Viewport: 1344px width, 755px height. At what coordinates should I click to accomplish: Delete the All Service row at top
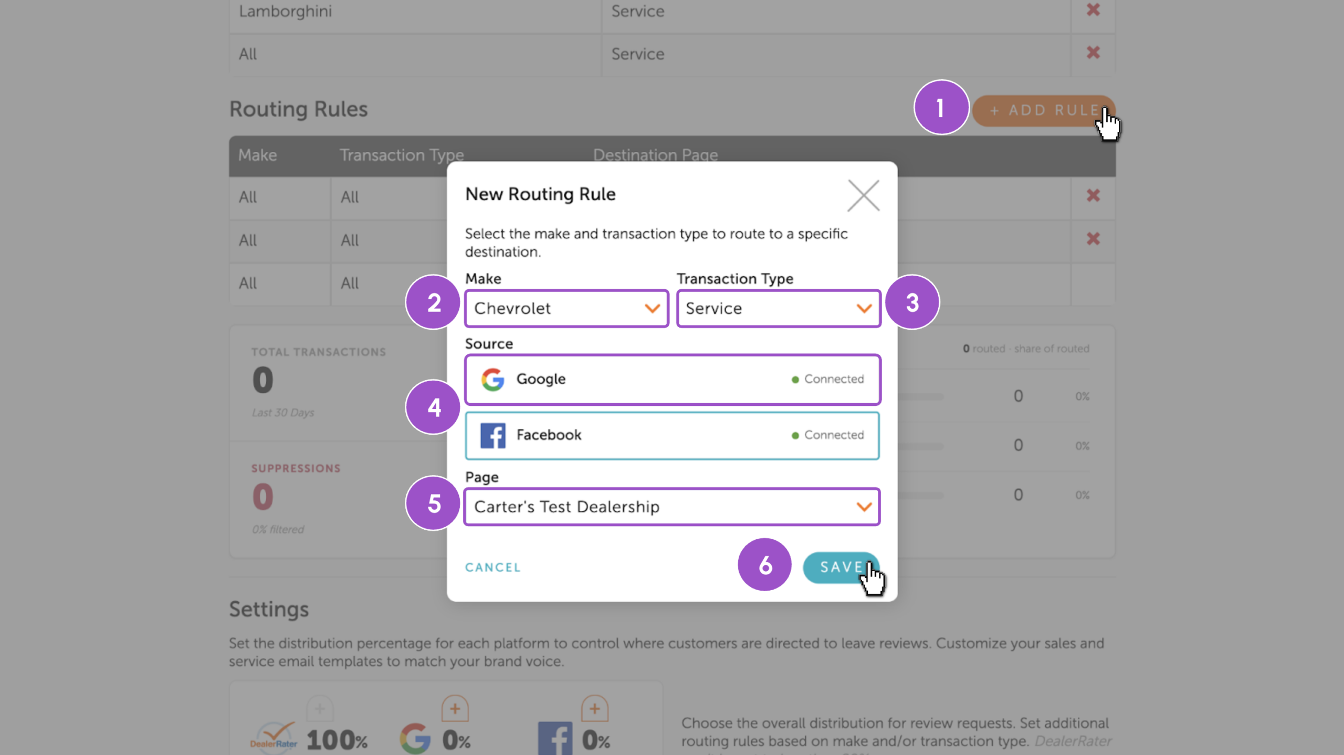1093,53
